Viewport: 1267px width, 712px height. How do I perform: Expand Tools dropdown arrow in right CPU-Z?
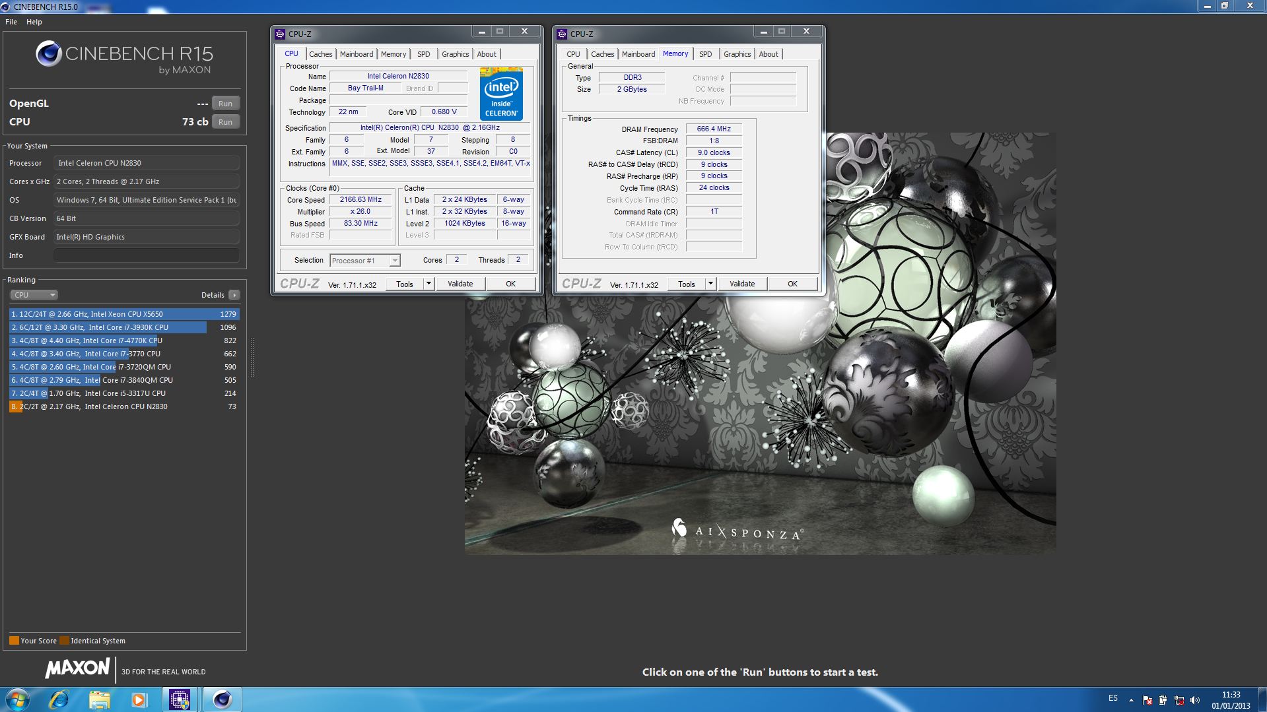click(710, 284)
